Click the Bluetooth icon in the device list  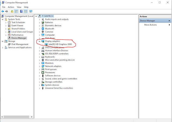(43, 29)
